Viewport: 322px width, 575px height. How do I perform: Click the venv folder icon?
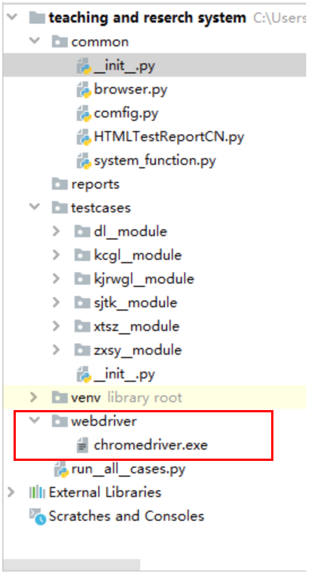click(60, 398)
